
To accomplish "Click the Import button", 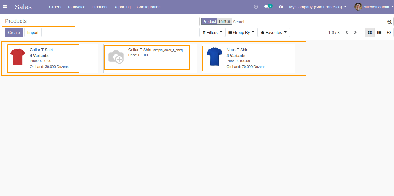I will (33, 32).
